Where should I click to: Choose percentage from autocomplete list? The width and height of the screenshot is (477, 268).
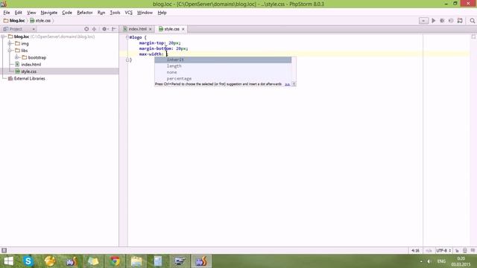tap(223, 79)
